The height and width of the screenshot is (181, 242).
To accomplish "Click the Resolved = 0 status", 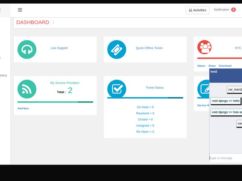I will click(145, 113).
